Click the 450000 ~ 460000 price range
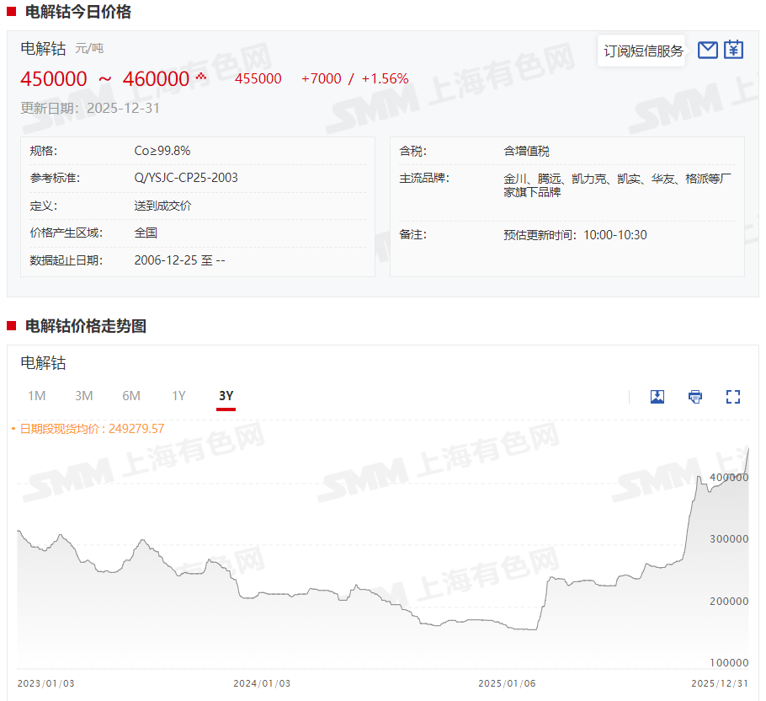Image resolution: width=766 pixels, height=701 pixels. [x=104, y=79]
